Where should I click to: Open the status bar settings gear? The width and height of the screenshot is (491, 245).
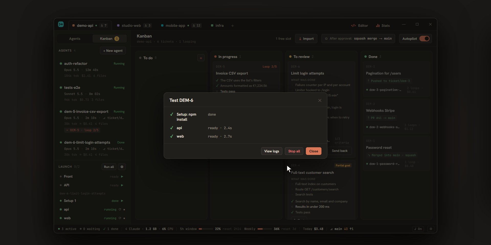coord(431,229)
